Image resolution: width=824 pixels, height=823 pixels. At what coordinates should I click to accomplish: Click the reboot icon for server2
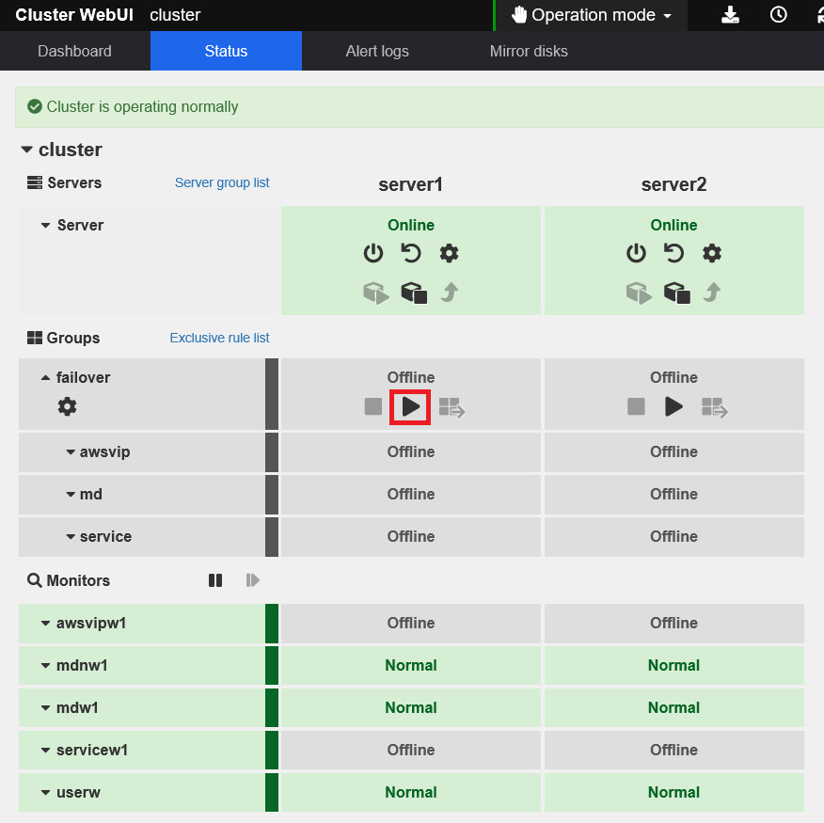673,253
